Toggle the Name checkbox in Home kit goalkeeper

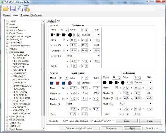(x=64, y=40)
